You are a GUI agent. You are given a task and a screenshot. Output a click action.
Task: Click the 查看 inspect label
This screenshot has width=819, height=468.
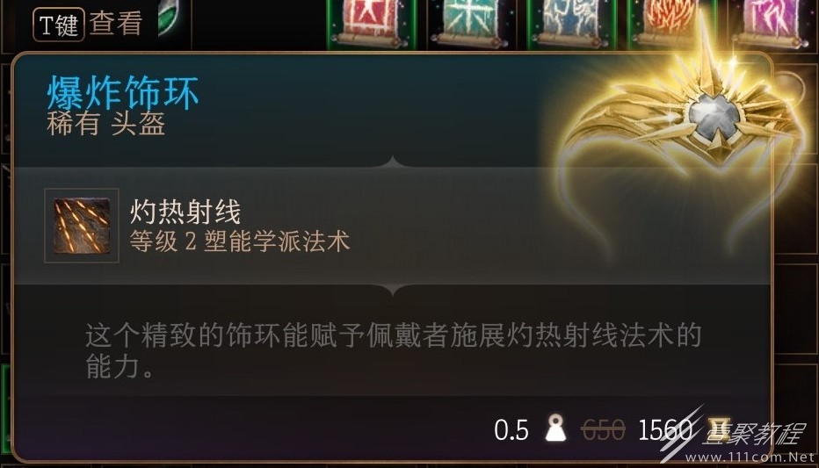pos(116,24)
